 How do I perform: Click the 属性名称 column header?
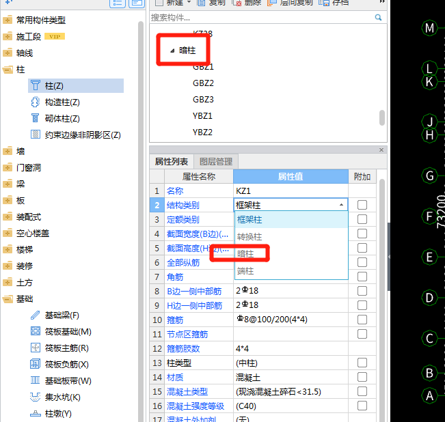point(199,177)
